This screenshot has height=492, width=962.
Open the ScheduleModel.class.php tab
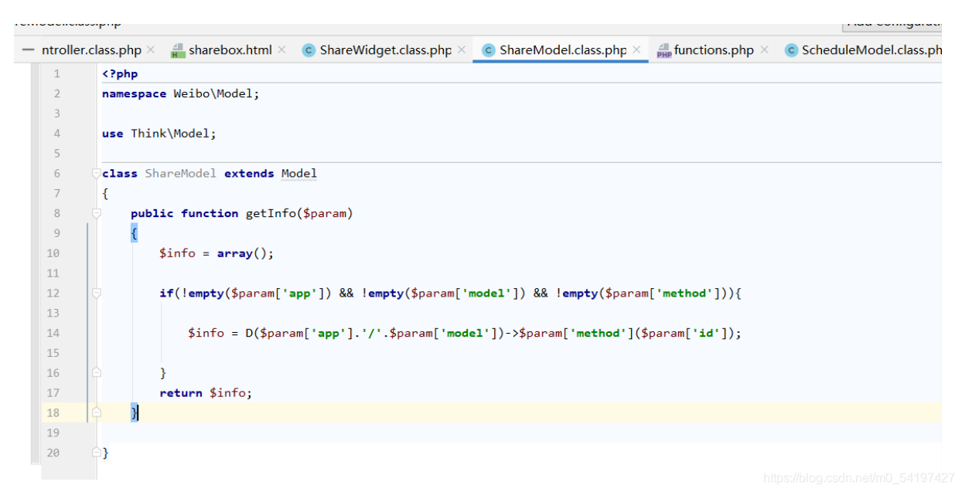(x=872, y=50)
